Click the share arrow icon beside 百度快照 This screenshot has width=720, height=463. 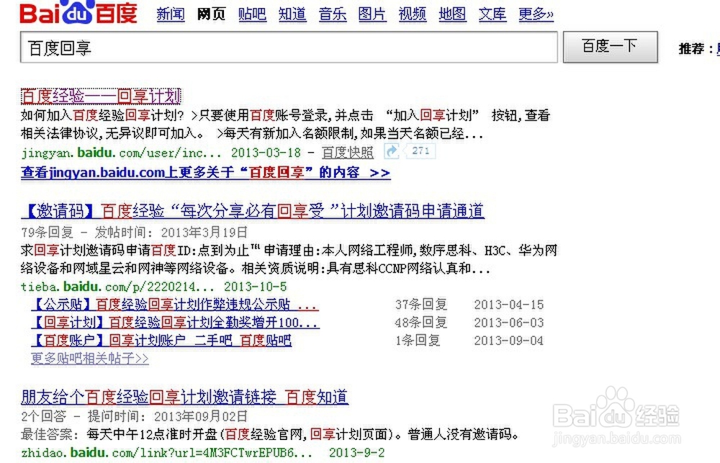[x=391, y=151]
